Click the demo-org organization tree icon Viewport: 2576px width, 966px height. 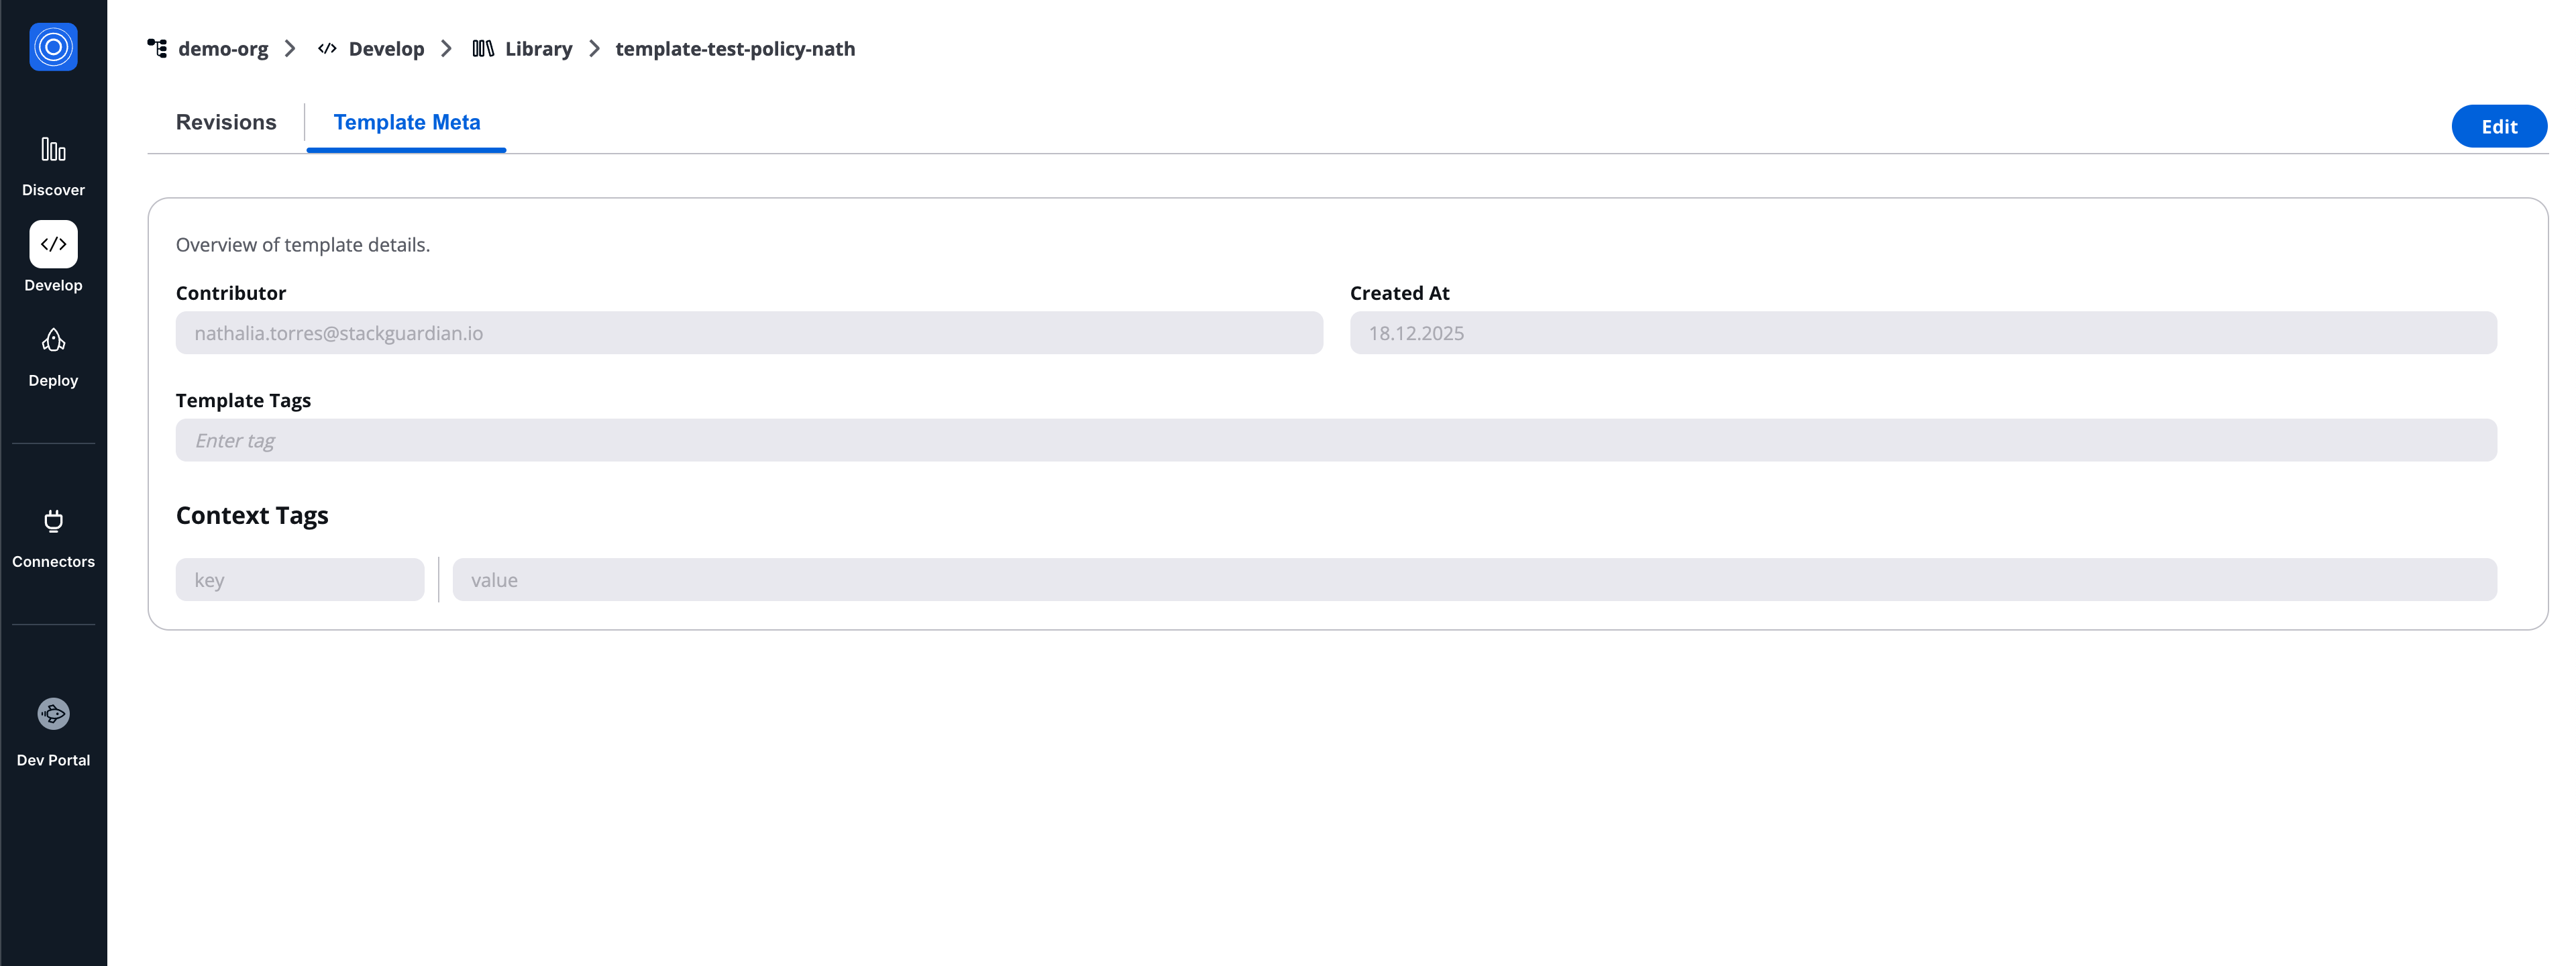[157, 48]
